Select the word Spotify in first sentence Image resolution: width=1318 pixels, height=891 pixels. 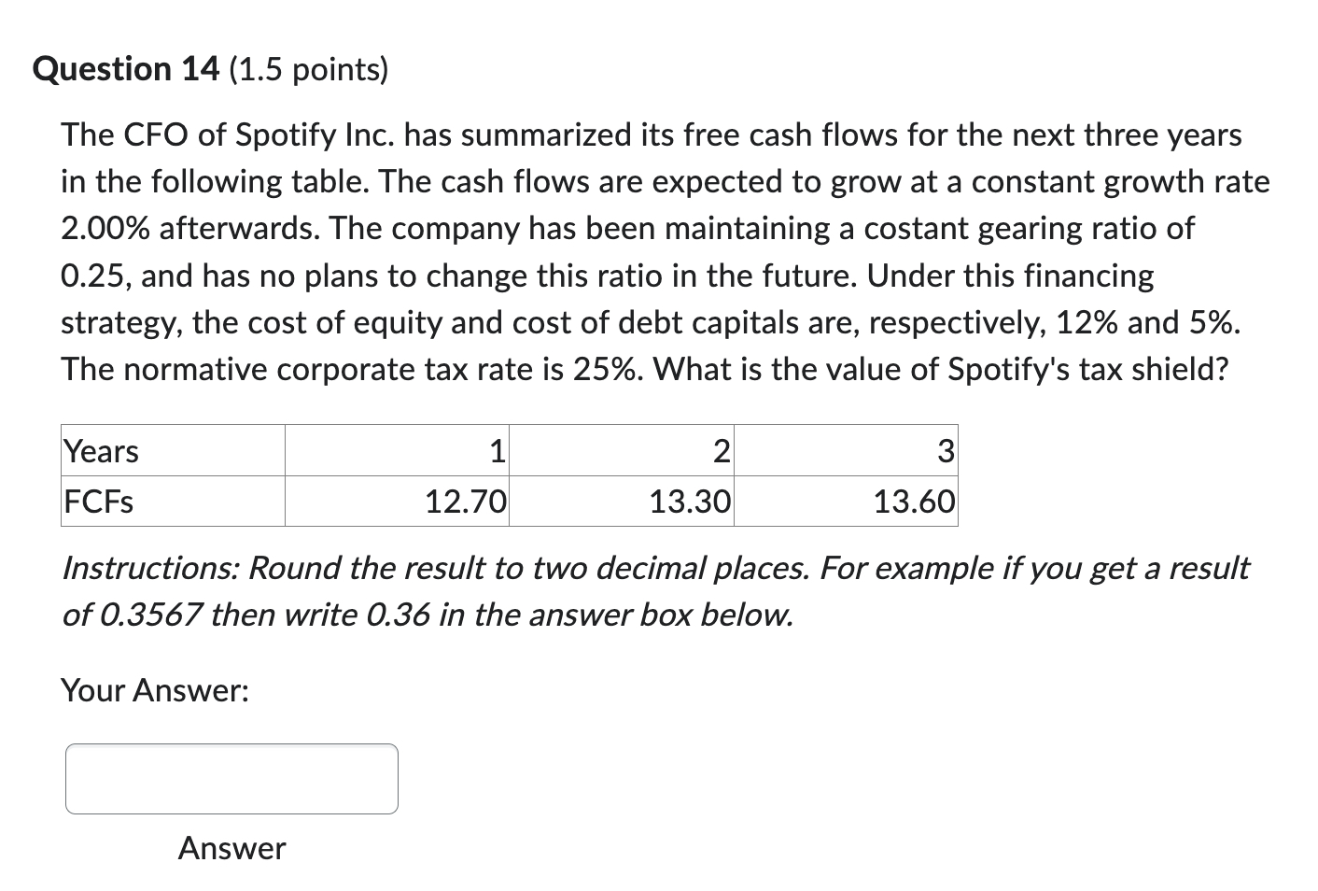tap(291, 134)
